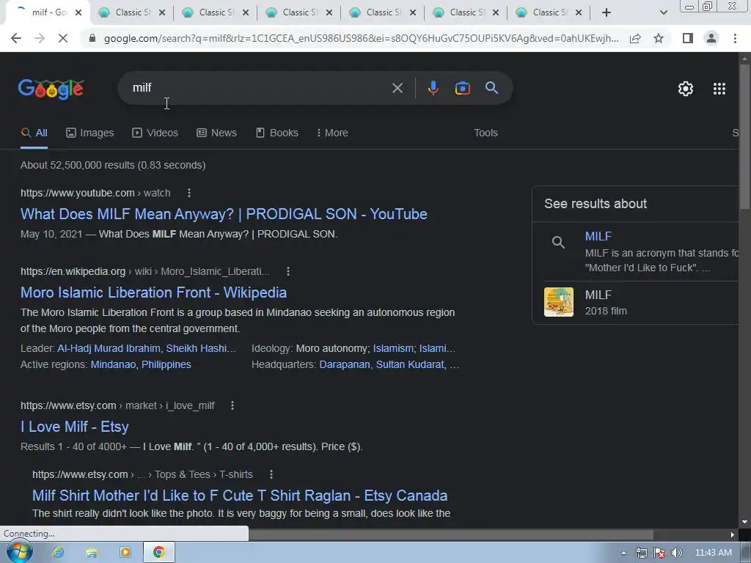Click the horizontal scrollbar right arrow
The image size is (751, 563).
pyautogui.click(x=733, y=534)
